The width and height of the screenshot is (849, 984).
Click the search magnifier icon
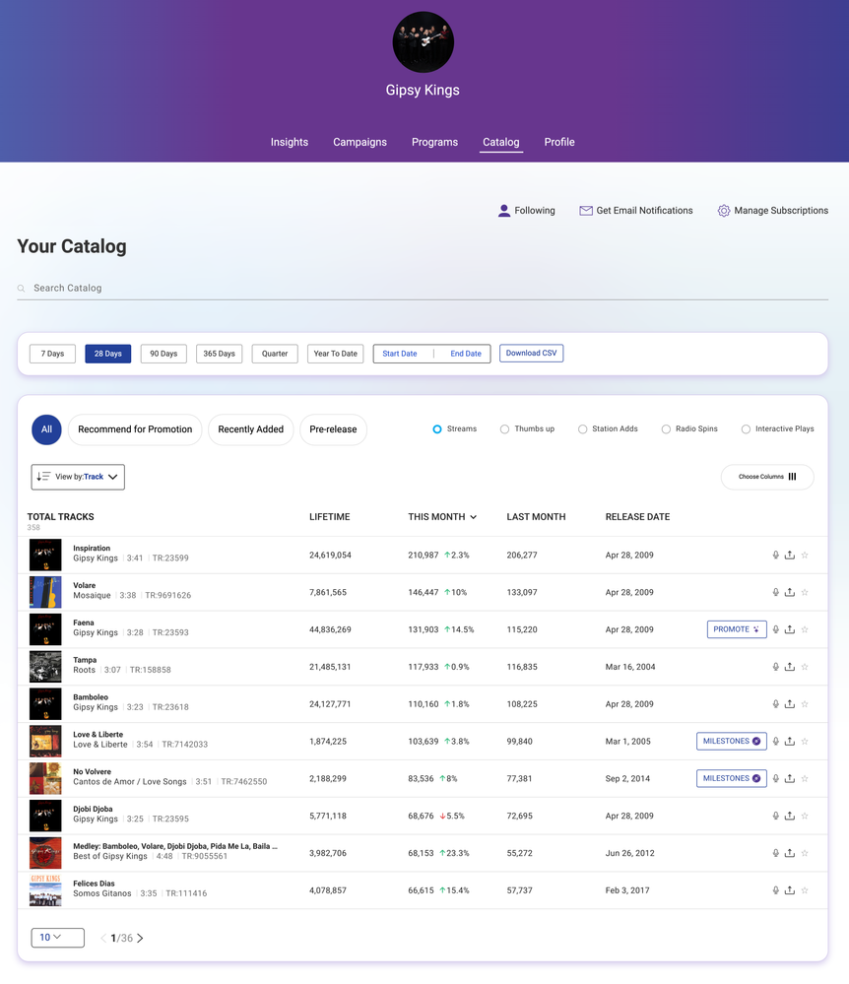[21, 288]
